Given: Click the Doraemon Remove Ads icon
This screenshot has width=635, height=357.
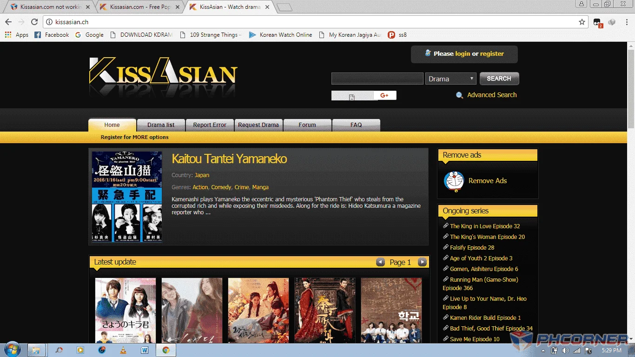Looking at the screenshot, I should [x=454, y=181].
